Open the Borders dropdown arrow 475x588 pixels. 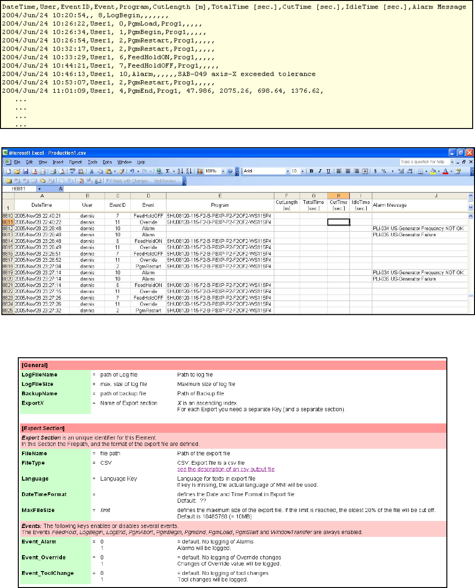(426, 171)
